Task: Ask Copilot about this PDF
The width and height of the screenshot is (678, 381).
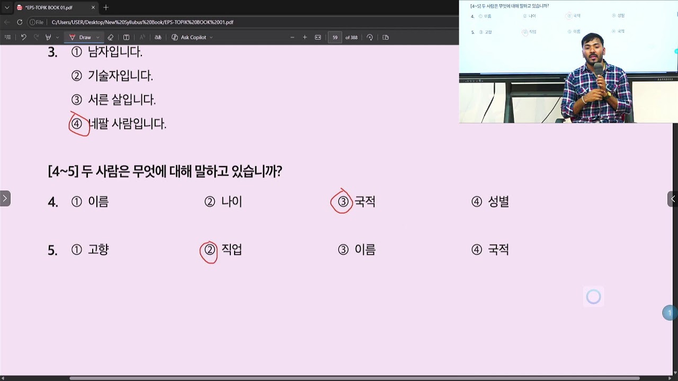Action: [x=189, y=37]
